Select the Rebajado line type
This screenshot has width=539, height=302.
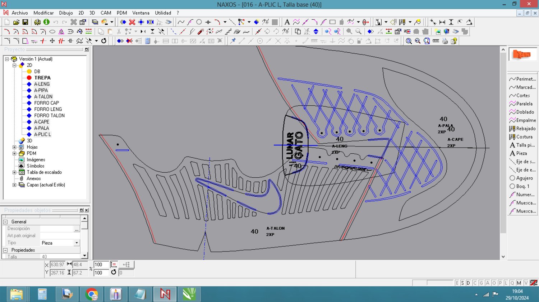point(522,129)
